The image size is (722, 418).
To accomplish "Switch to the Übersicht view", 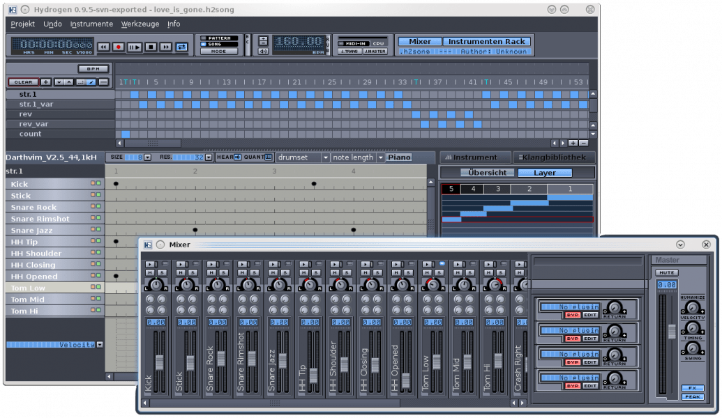I will (x=487, y=173).
